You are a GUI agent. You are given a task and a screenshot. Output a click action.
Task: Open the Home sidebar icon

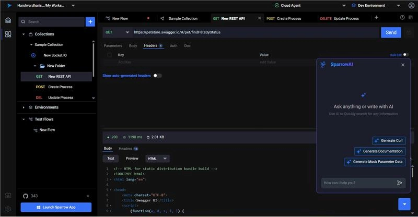8,20
